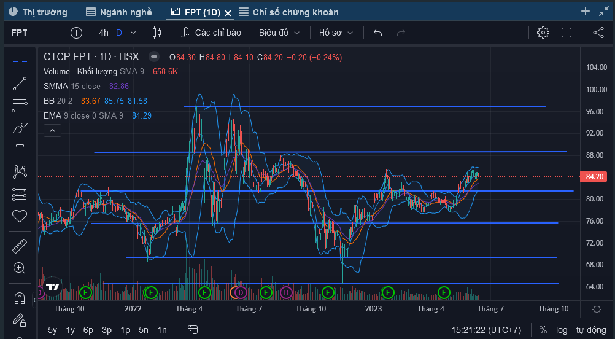Select the 4h timeframe
Viewport: 615px width, 339px height.
[x=104, y=33]
